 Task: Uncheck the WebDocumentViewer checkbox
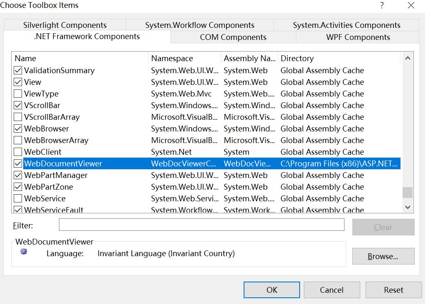pyautogui.click(x=17, y=163)
